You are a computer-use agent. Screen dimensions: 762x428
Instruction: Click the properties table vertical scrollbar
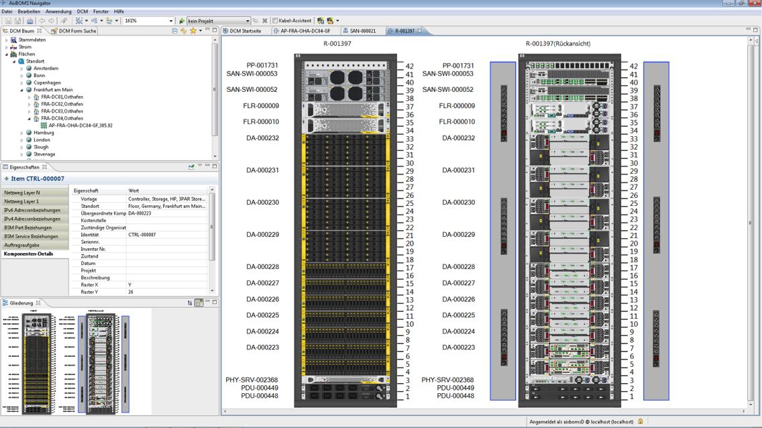pyautogui.click(x=212, y=240)
